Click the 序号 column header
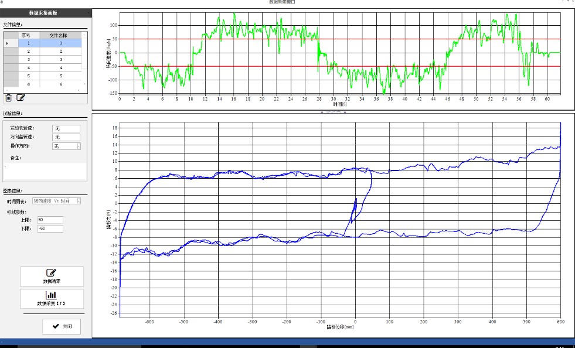The width and height of the screenshot is (575, 348). point(29,35)
